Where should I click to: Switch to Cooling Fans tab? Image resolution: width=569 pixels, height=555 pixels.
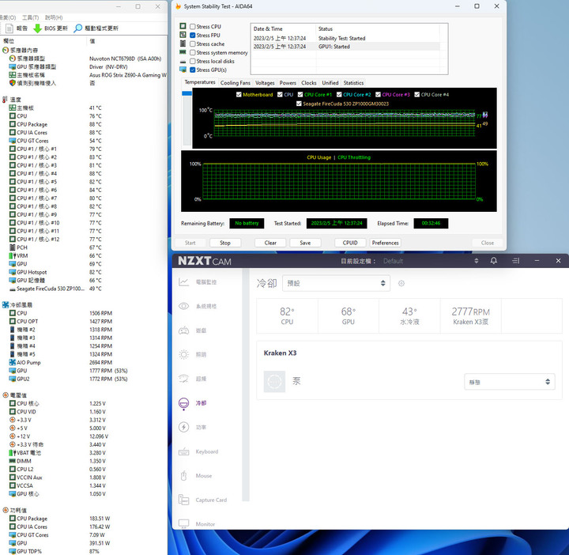pos(236,83)
